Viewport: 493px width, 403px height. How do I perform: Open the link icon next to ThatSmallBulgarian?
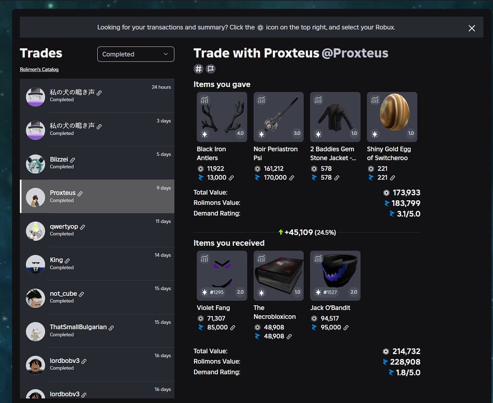pyautogui.click(x=111, y=328)
